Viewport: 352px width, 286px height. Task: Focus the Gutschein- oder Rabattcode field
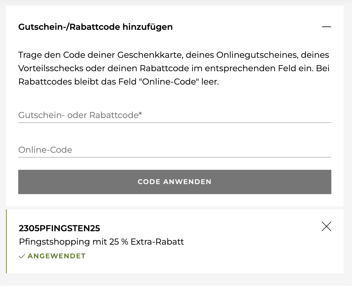174,115
